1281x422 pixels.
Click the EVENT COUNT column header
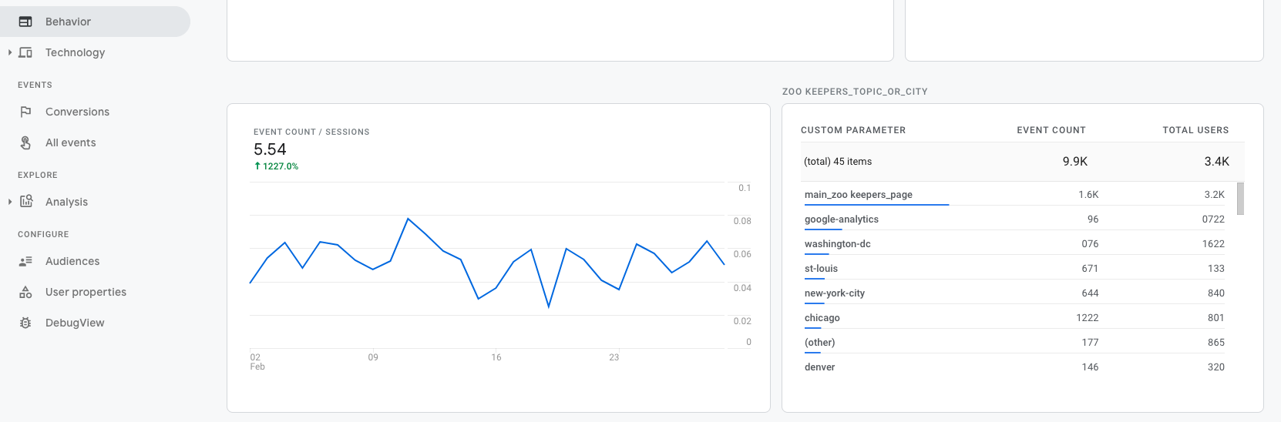(x=1051, y=130)
